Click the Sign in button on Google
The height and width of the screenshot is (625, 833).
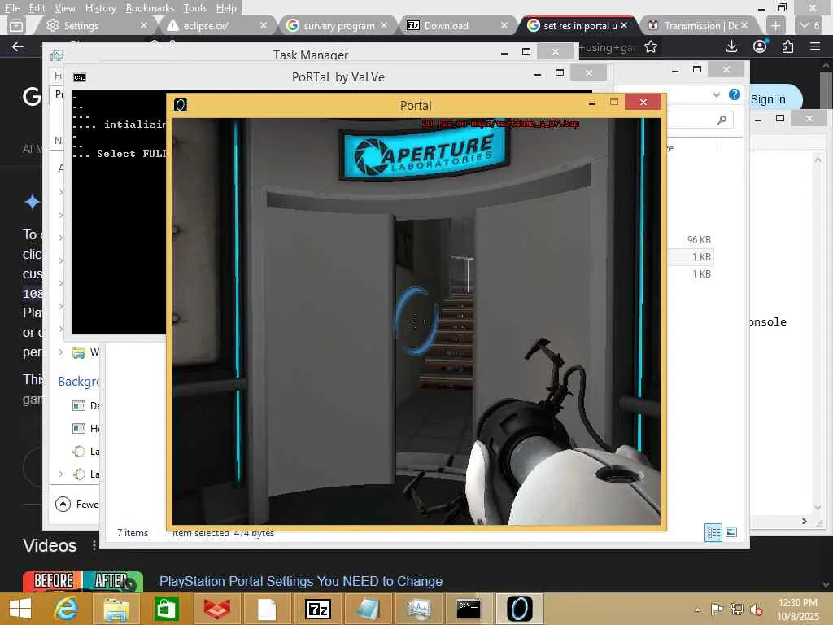click(768, 99)
